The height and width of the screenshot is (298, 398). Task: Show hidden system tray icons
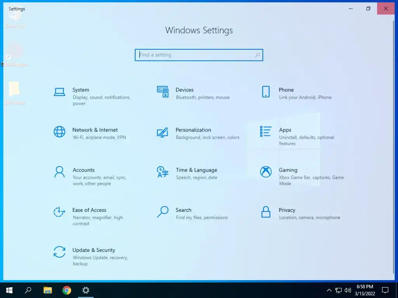pos(329,290)
